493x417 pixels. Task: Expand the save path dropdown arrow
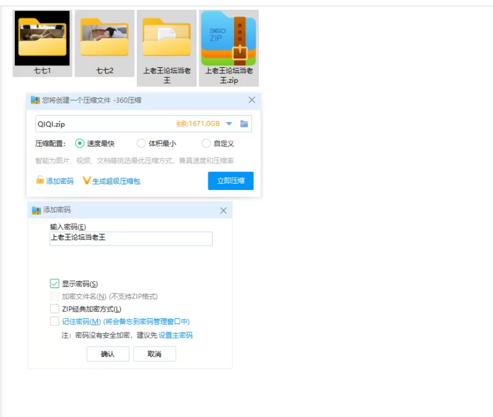point(229,124)
